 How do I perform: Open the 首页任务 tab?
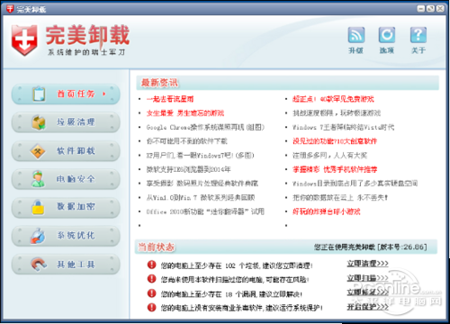(66, 94)
